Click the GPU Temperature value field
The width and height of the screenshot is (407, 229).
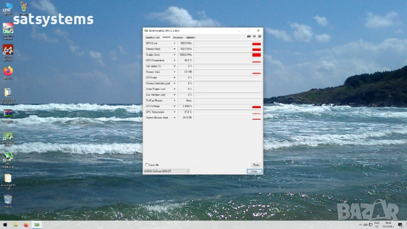click(185, 60)
